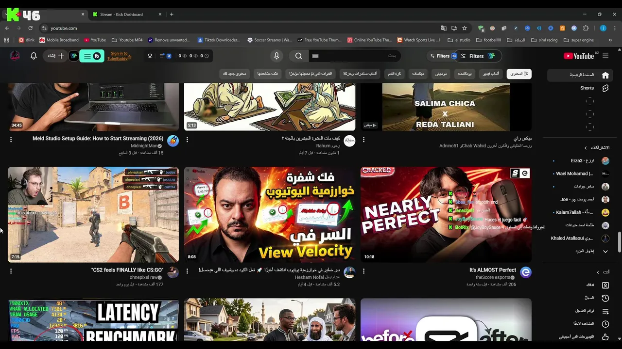Viewport: 622px width, 349px height.
Task: Open theScore esports channel avatar
Action: (x=525, y=272)
